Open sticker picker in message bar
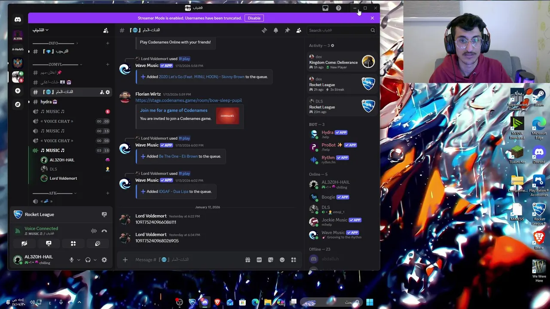Image resolution: width=550 pixels, height=309 pixels. point(271,260)
